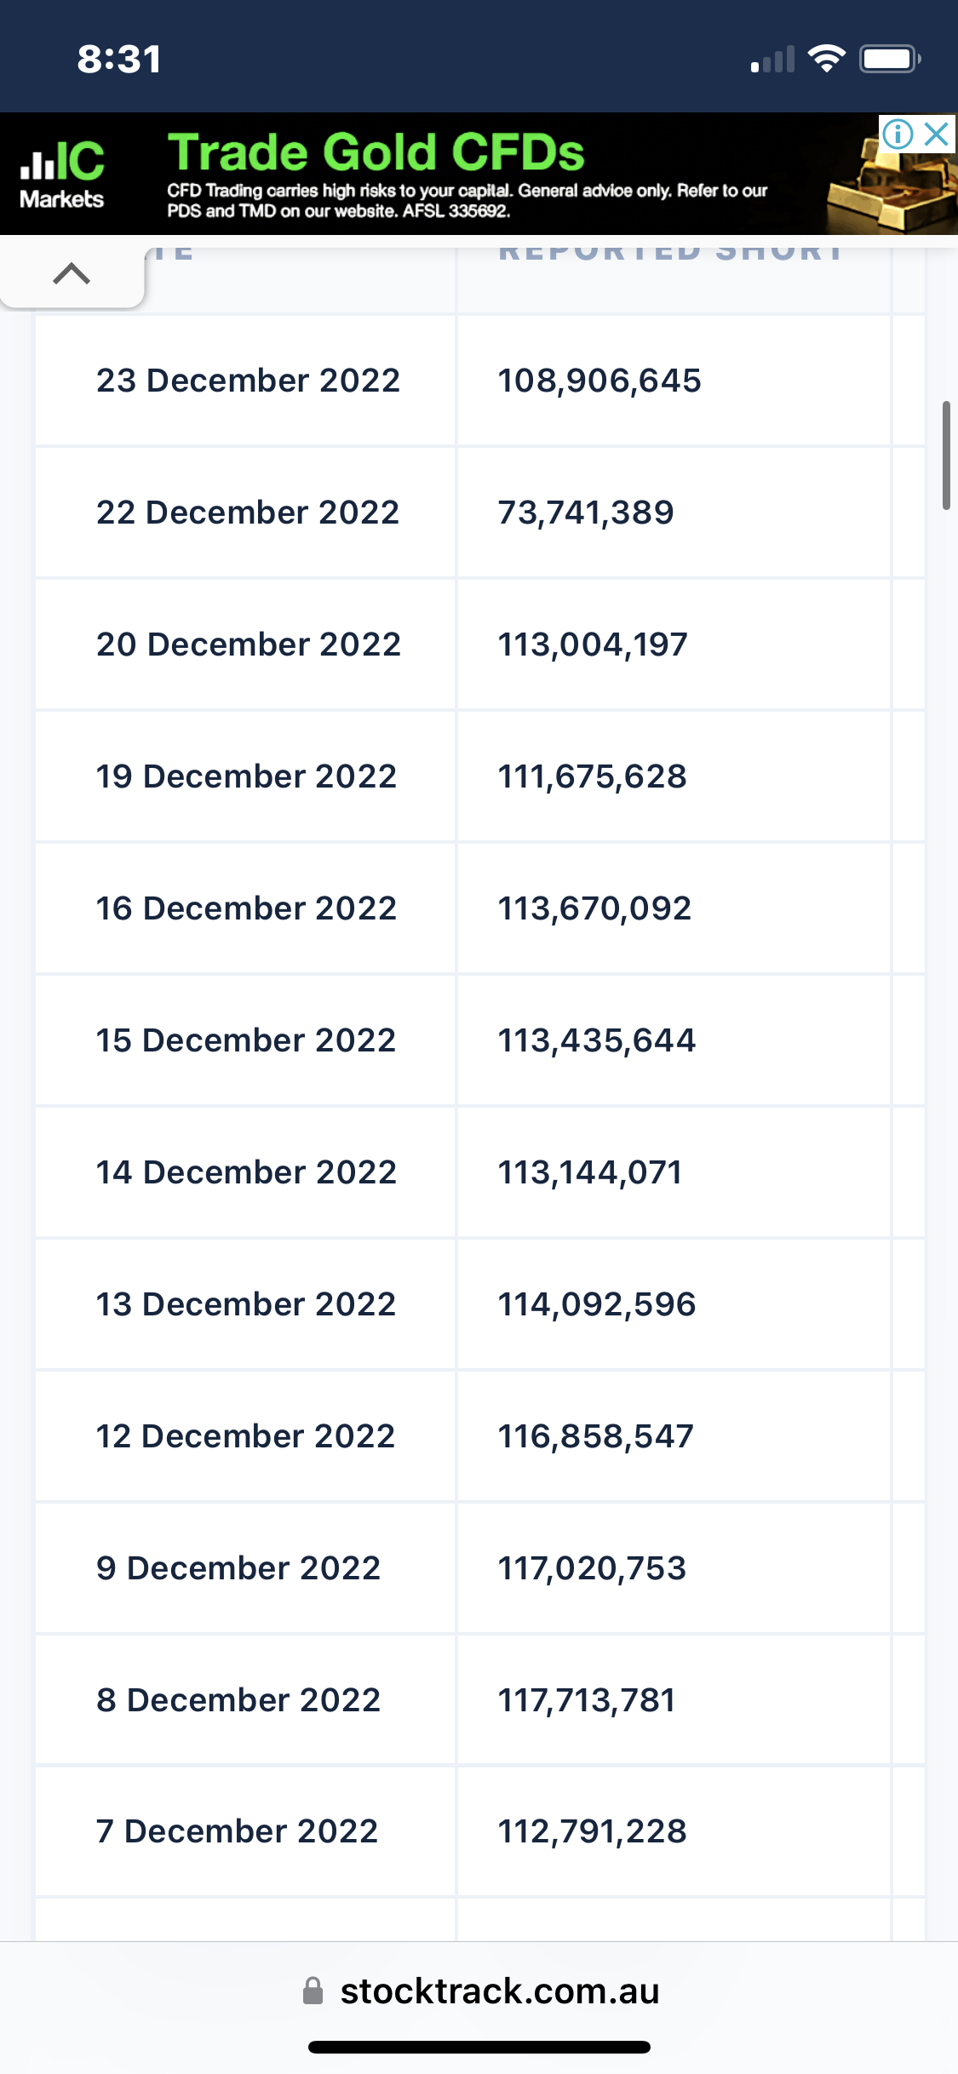
Task: Select the 16 December 2022 row date
Action: [246, 908]
